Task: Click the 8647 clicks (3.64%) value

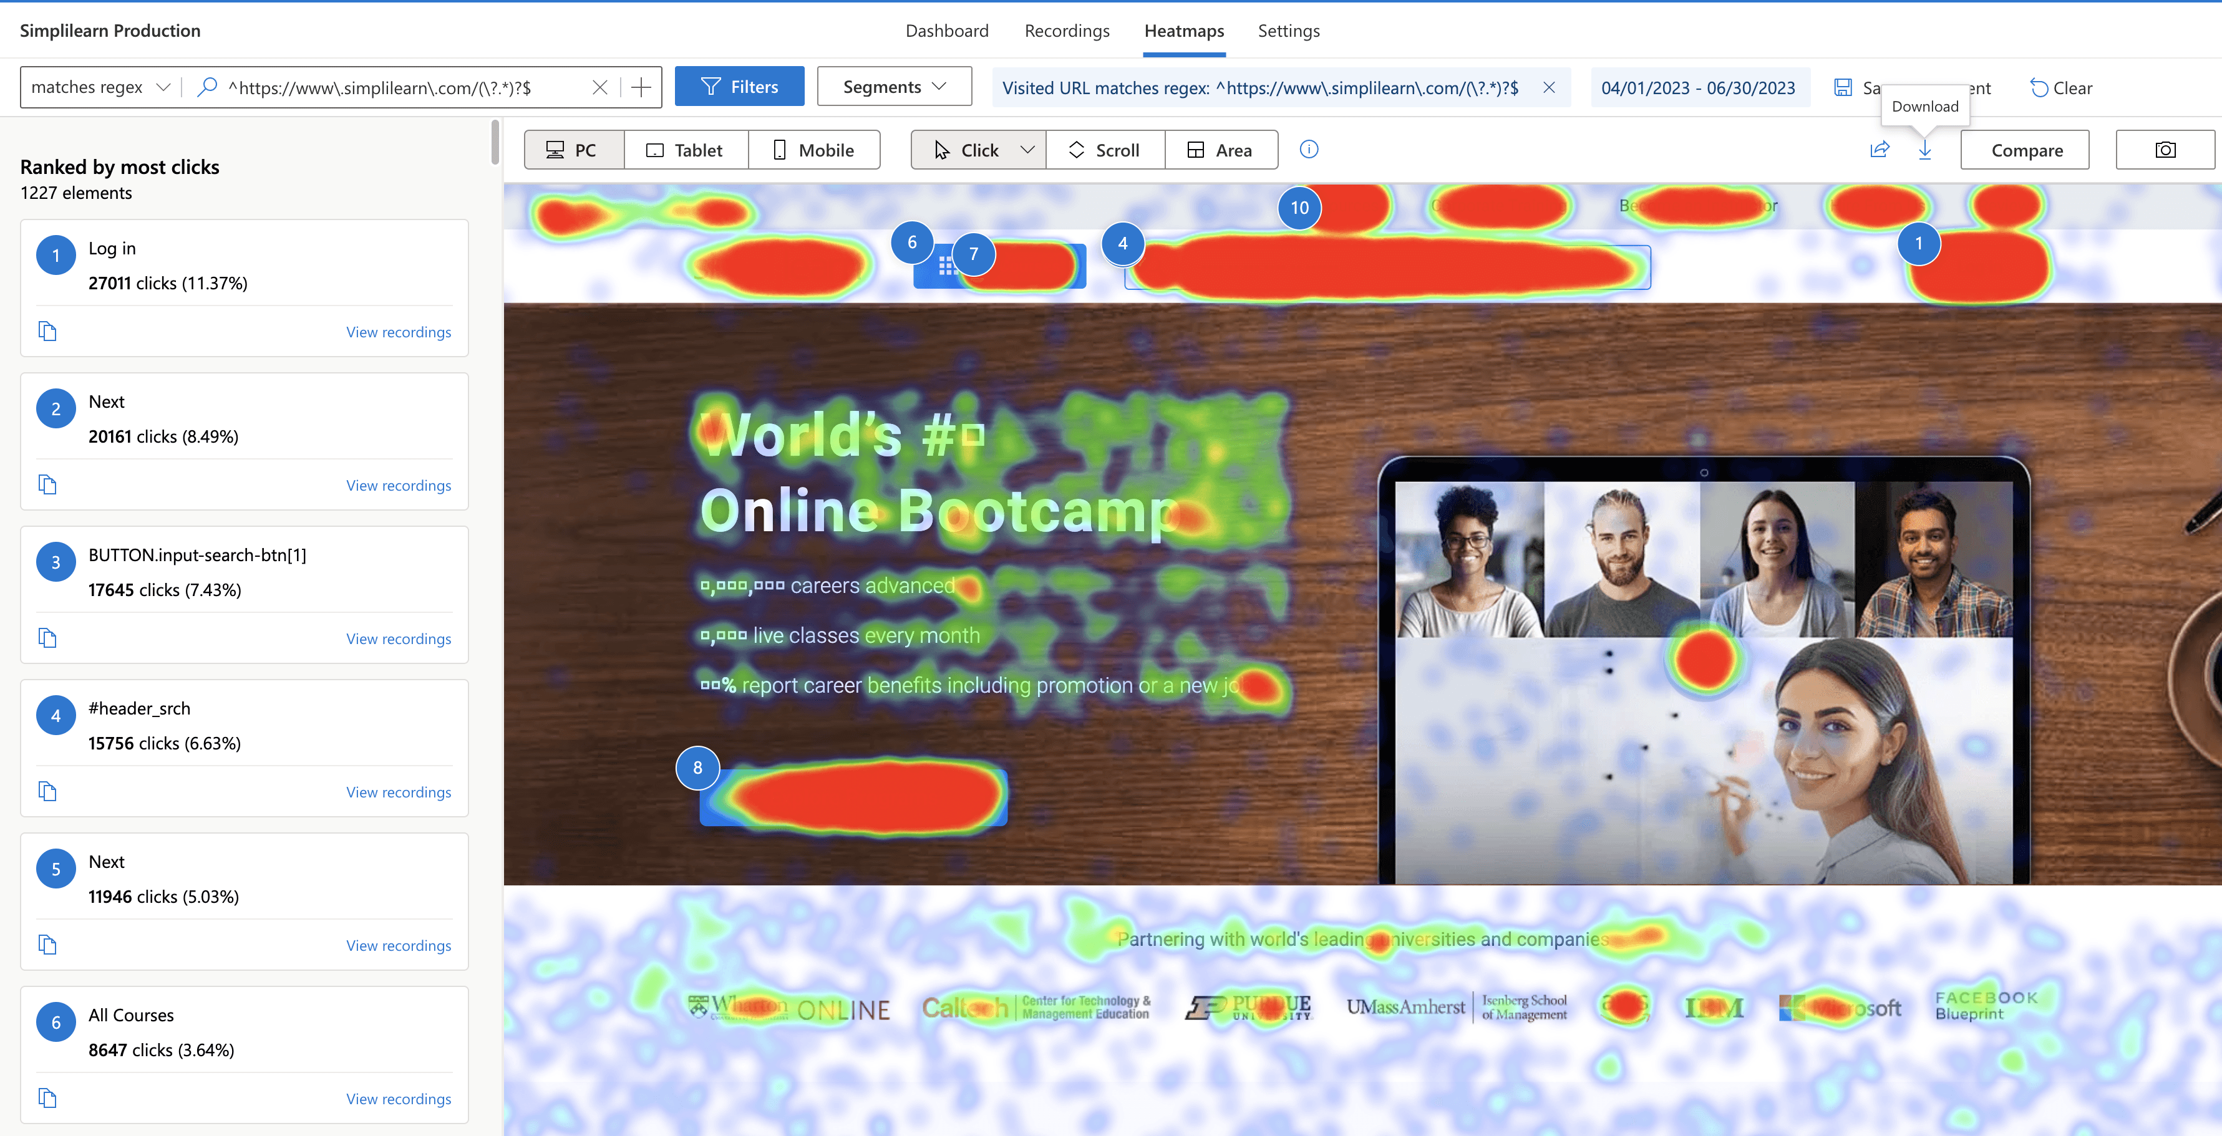Action: 162,1051
